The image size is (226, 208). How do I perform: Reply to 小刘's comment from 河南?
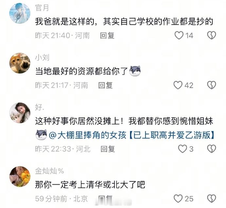click(105, 85)
